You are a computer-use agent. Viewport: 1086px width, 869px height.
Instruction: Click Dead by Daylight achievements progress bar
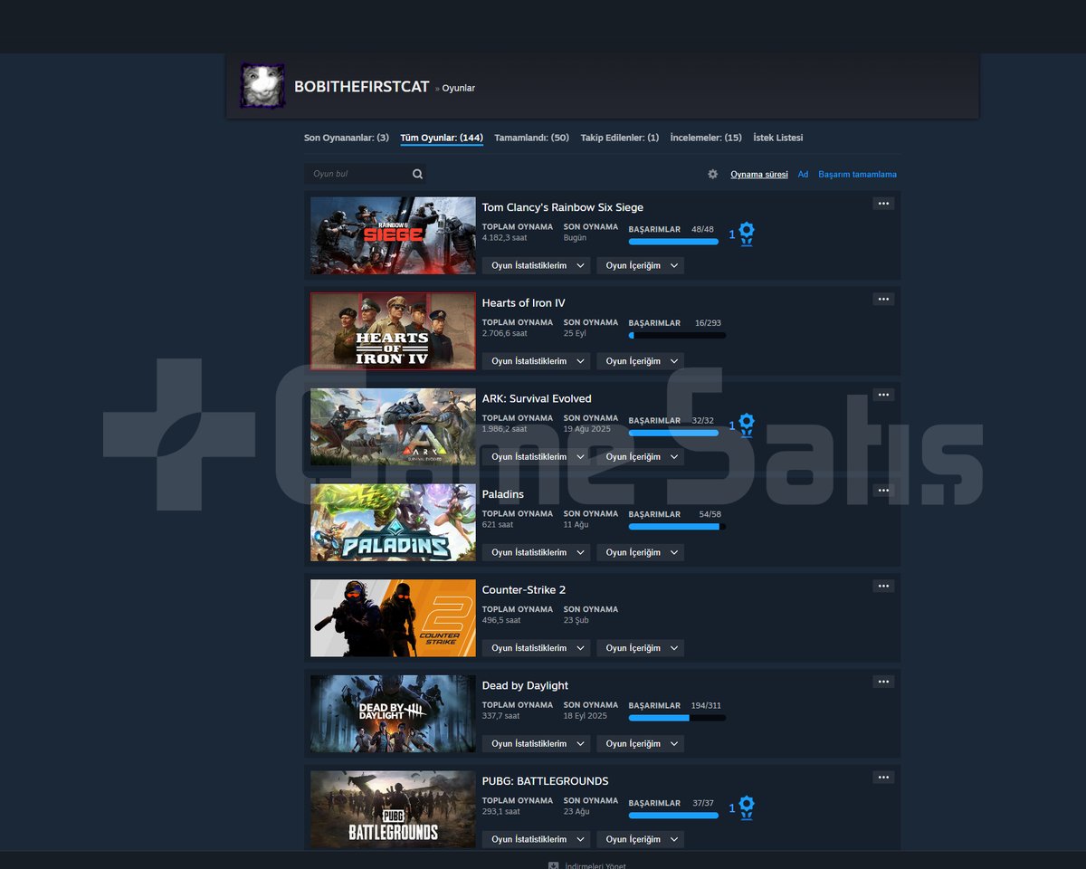click(x=677, y=718)
